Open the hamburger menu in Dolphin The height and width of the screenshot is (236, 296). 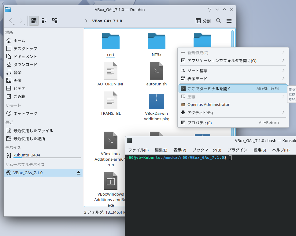[229, 21]
